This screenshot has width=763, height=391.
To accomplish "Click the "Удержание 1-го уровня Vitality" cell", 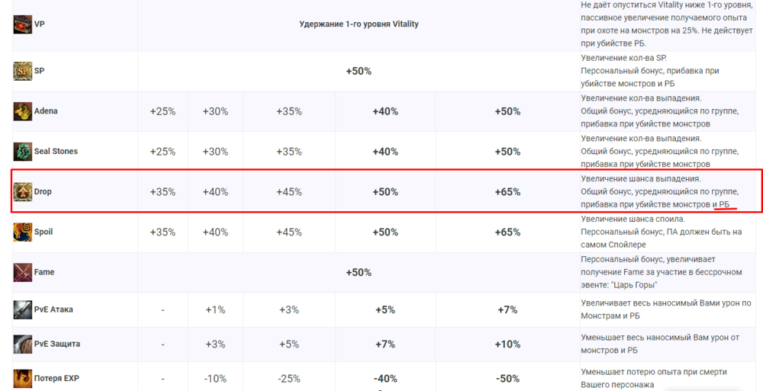I will (x=359, y=24).
